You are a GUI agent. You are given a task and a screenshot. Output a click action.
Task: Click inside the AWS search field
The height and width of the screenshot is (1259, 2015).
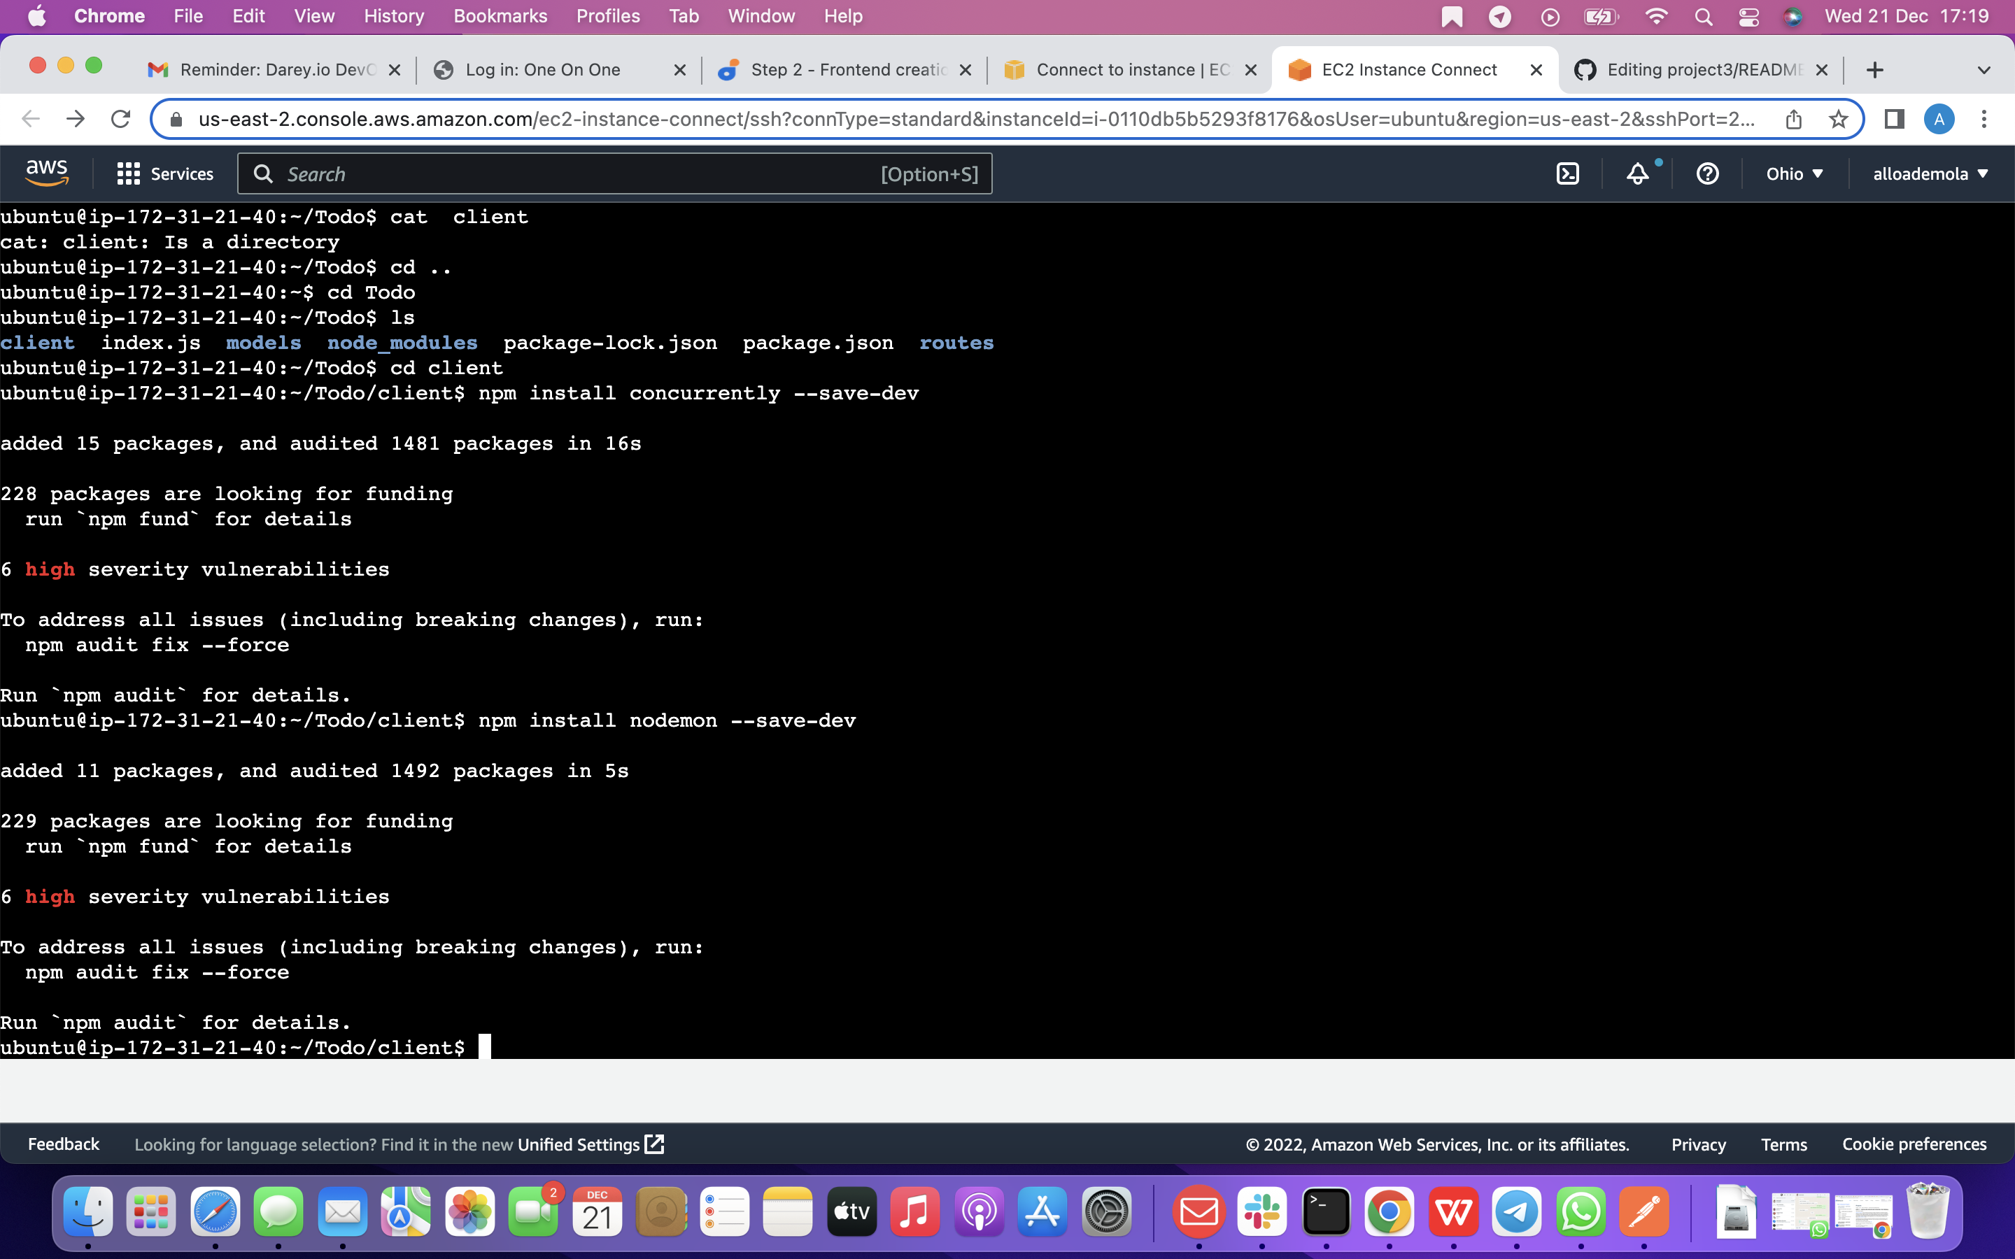coord(583,173)
